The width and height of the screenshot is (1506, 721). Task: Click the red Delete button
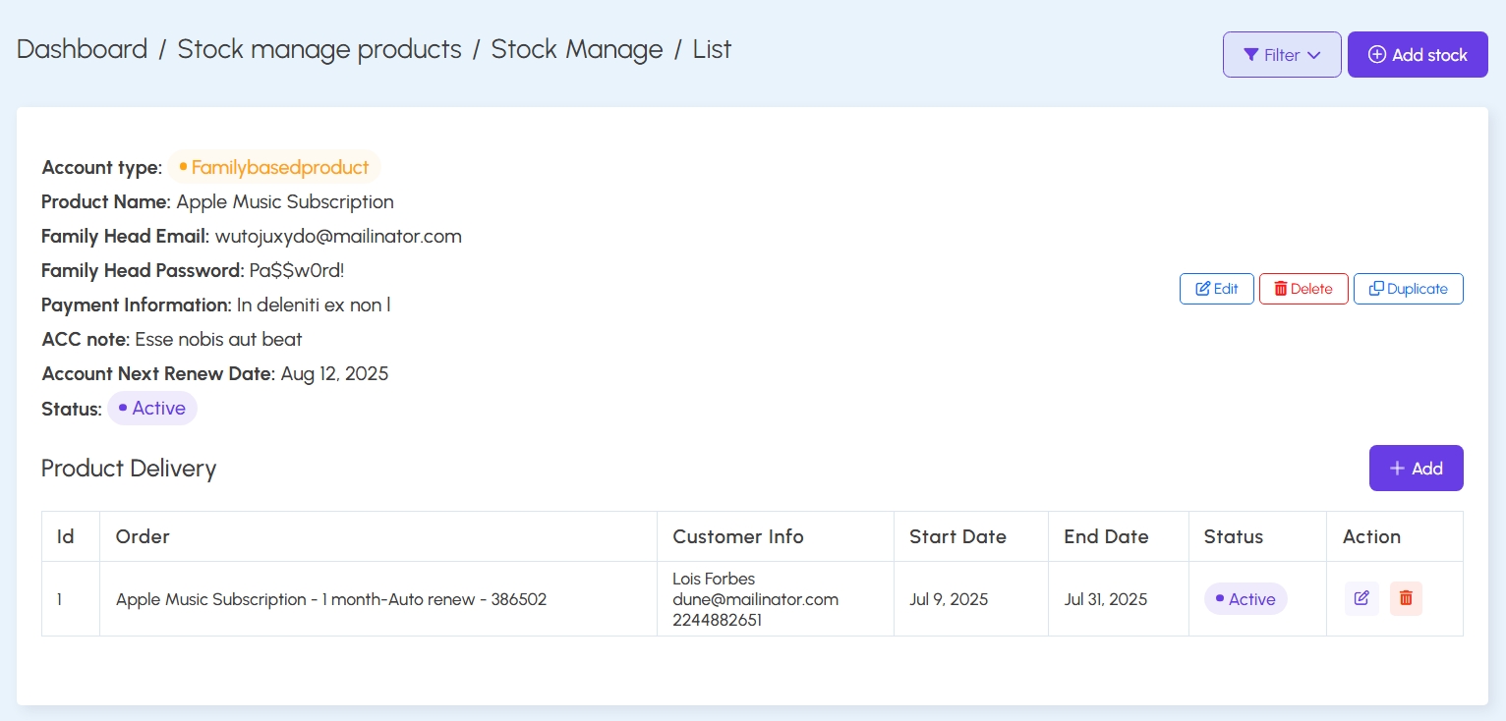1303,289
